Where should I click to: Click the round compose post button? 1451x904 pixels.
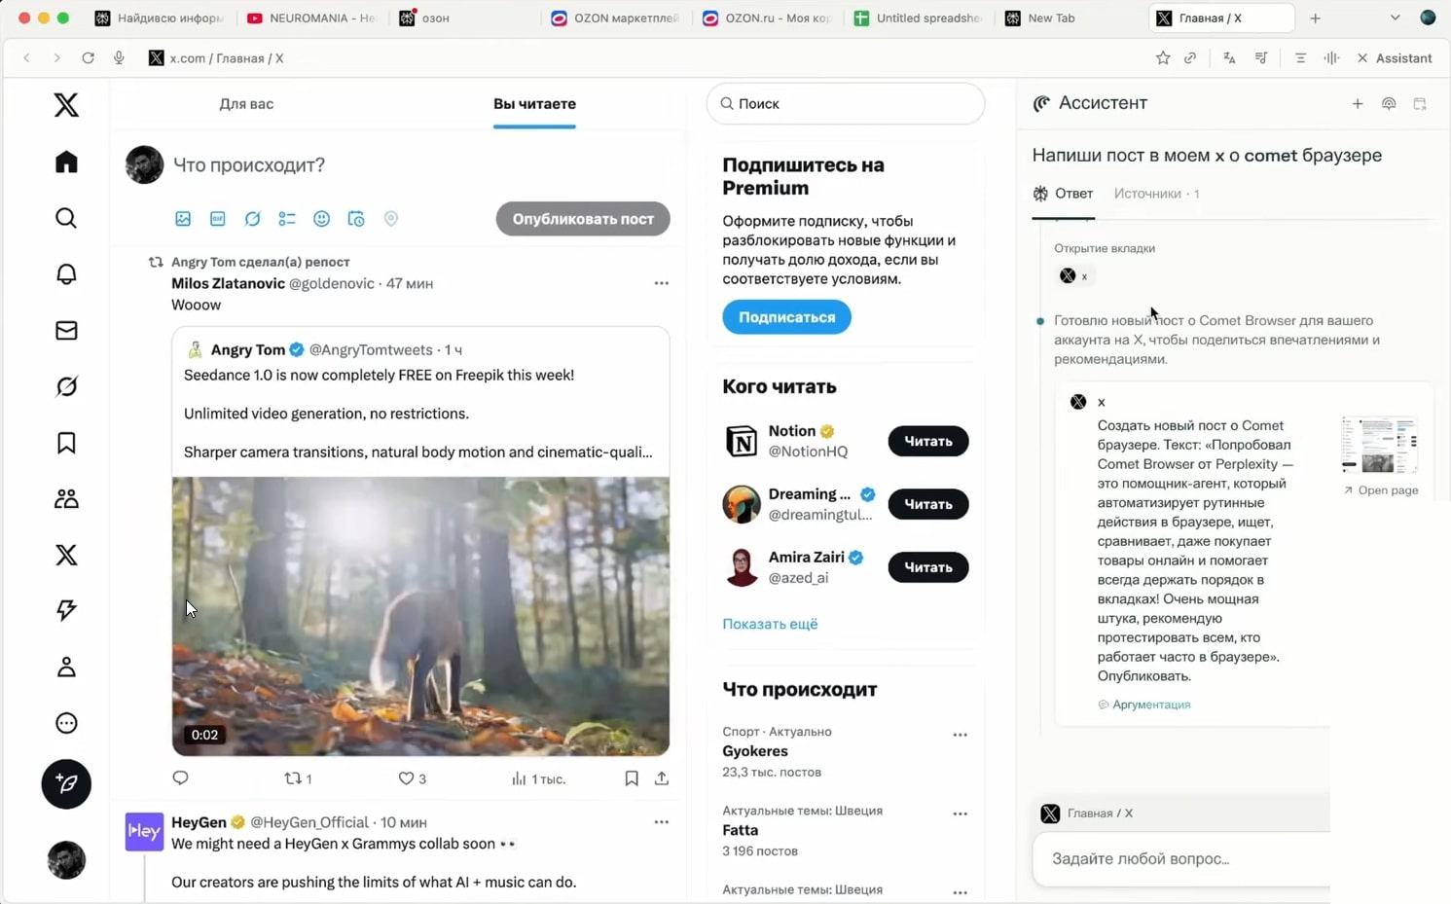(x=66, y=783)
